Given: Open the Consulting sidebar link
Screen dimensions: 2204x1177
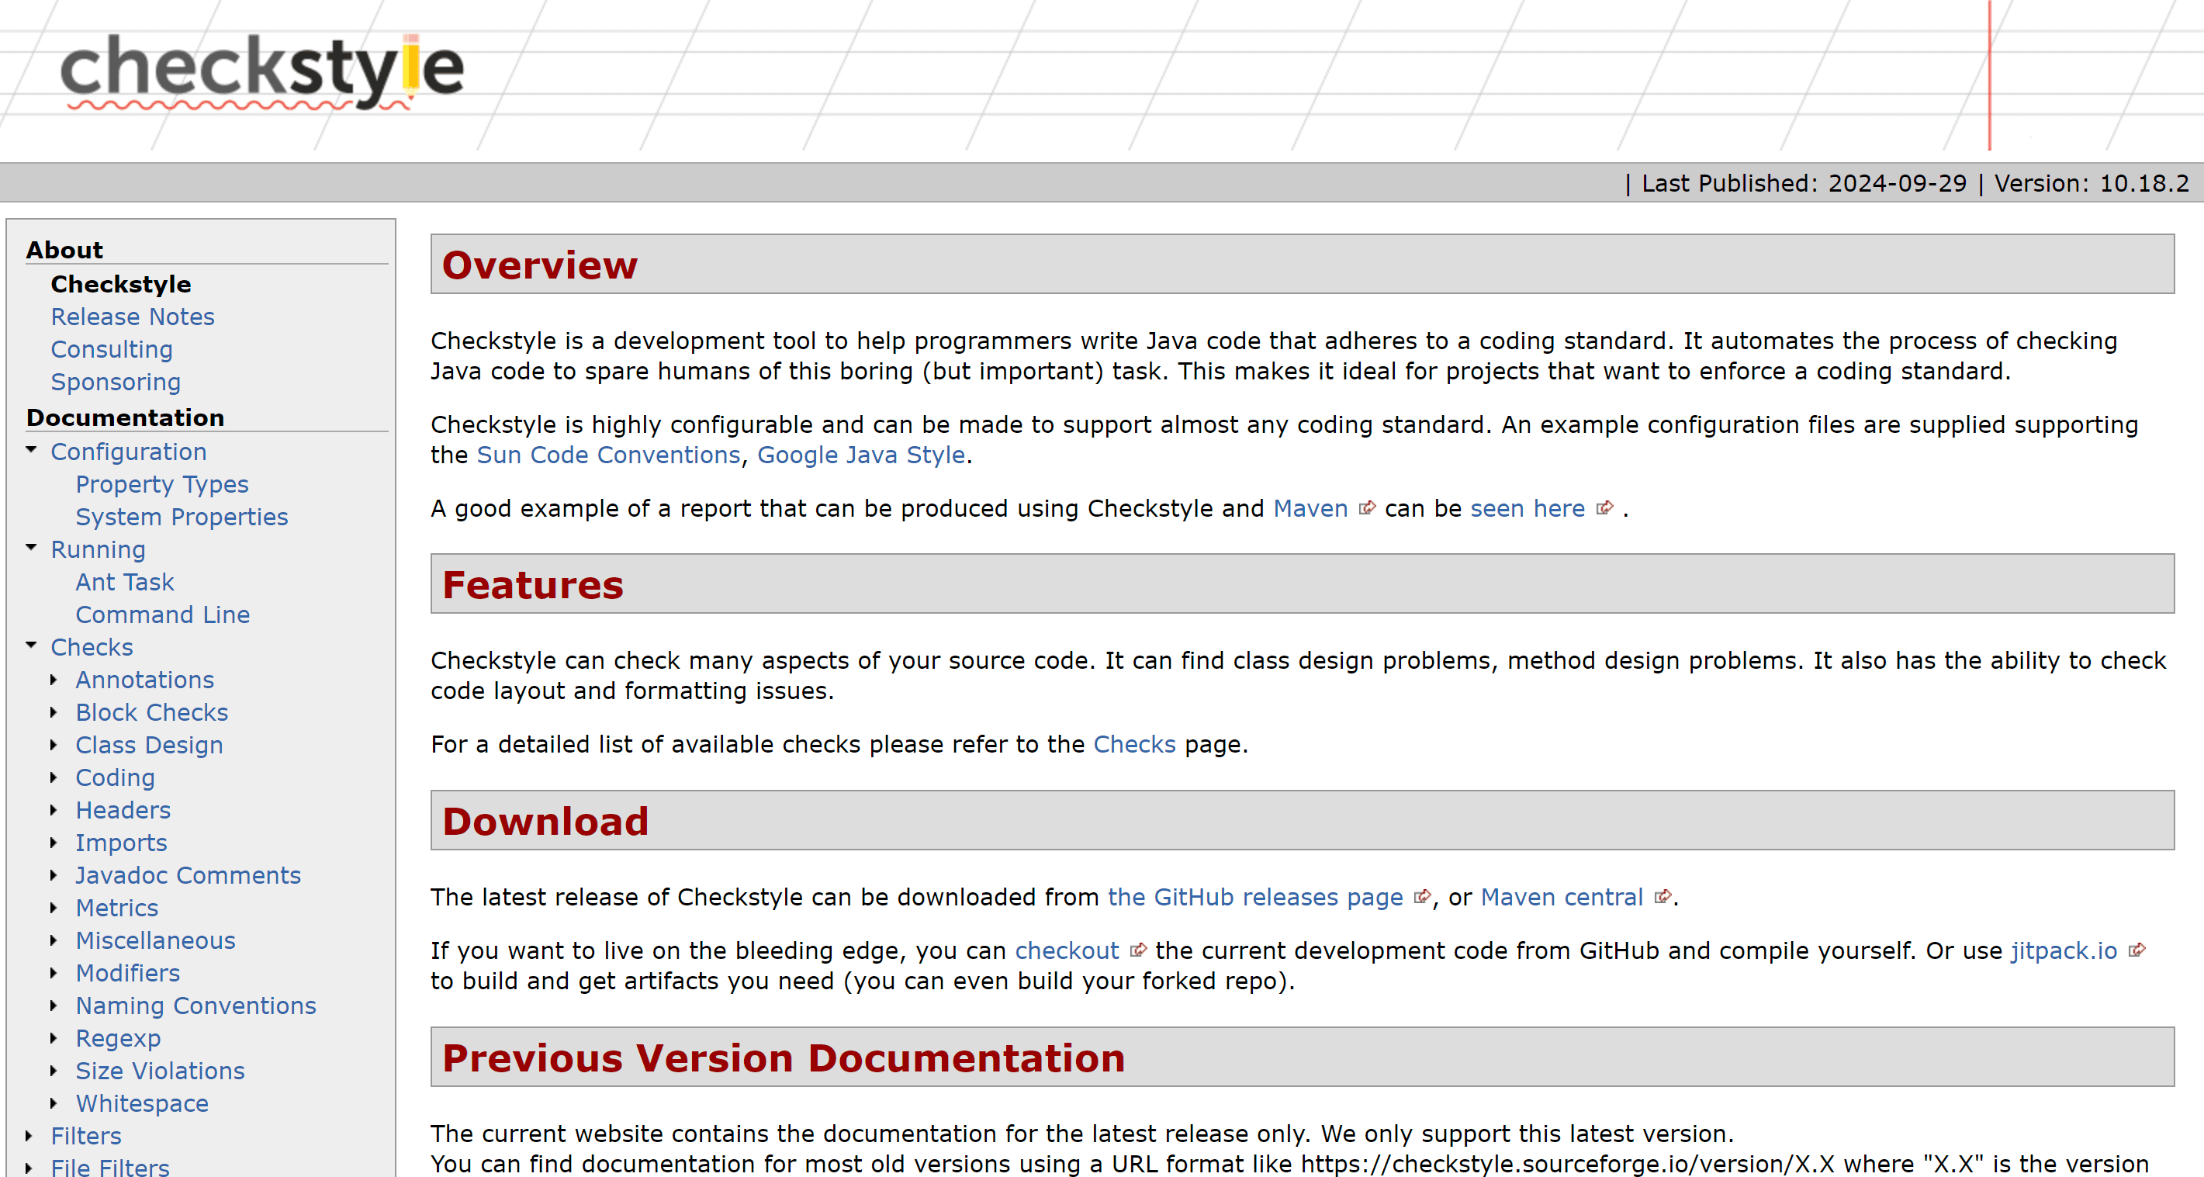Looking at the screenshot, I should click(x=112, y=349).
